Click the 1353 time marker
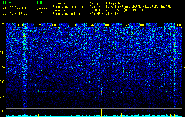This screenshot has height=117, width=185. (55, 25)
